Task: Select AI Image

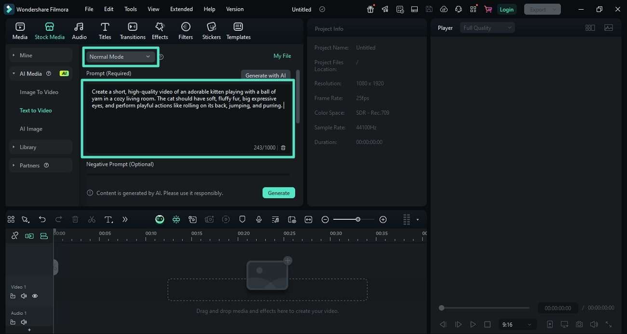Action: point(31,129)
